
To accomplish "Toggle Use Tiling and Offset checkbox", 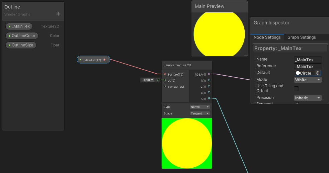I will coord(296,88).
